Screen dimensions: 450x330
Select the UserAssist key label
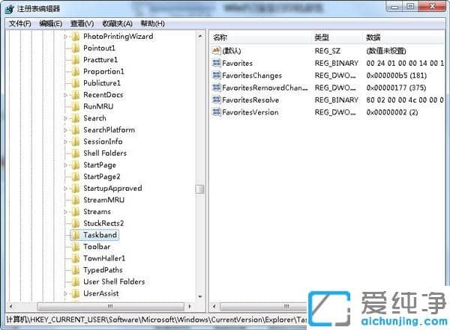point(100,293)
